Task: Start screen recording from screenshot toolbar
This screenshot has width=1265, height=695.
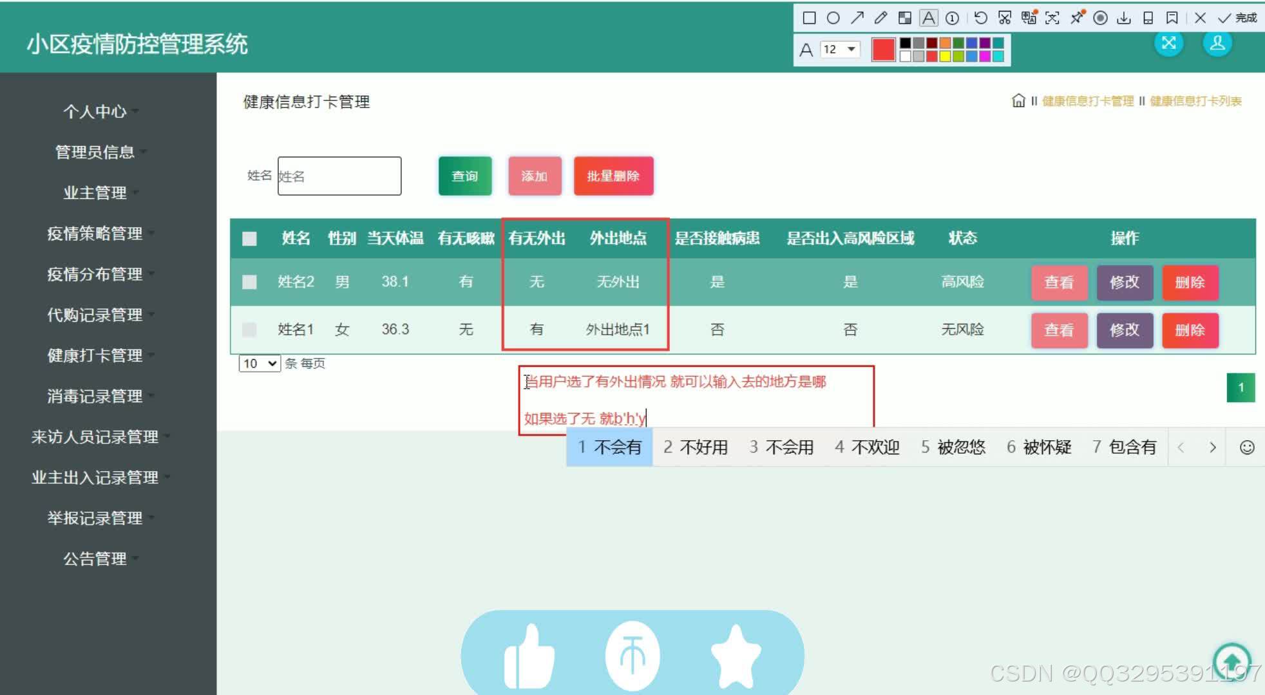Action: pyautogui.click(x=1100, y=18)
